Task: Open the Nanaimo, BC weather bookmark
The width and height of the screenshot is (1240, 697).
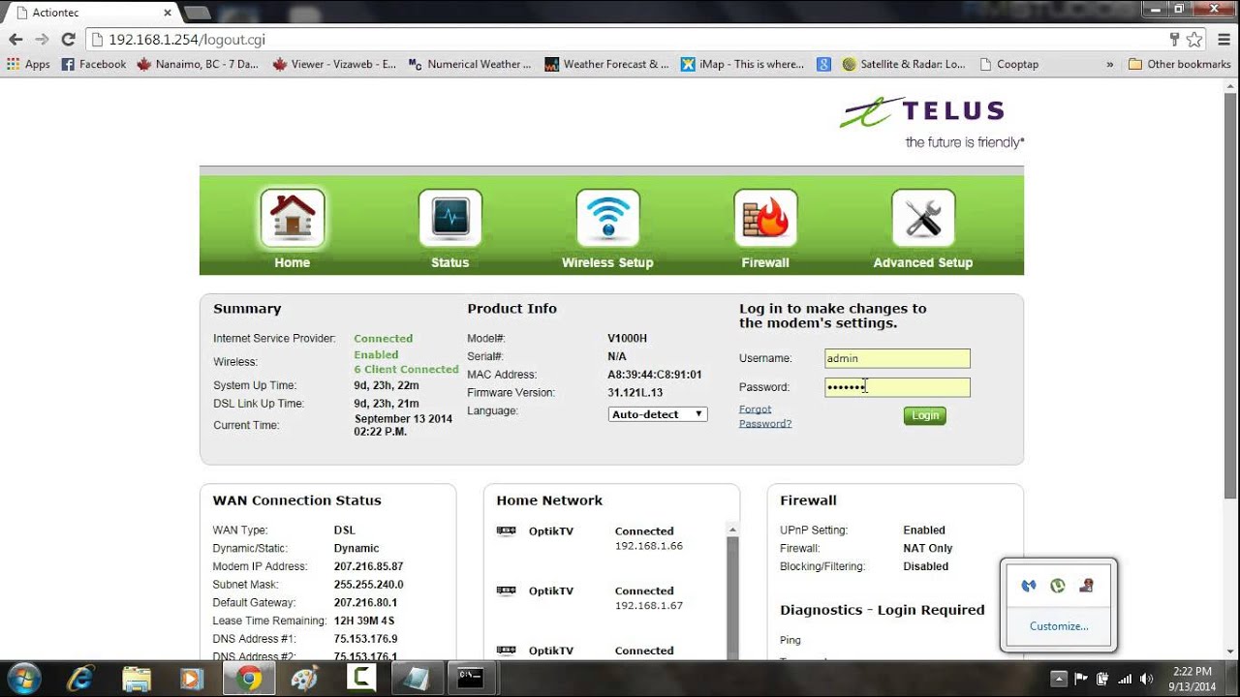Action: coord(199,64)
